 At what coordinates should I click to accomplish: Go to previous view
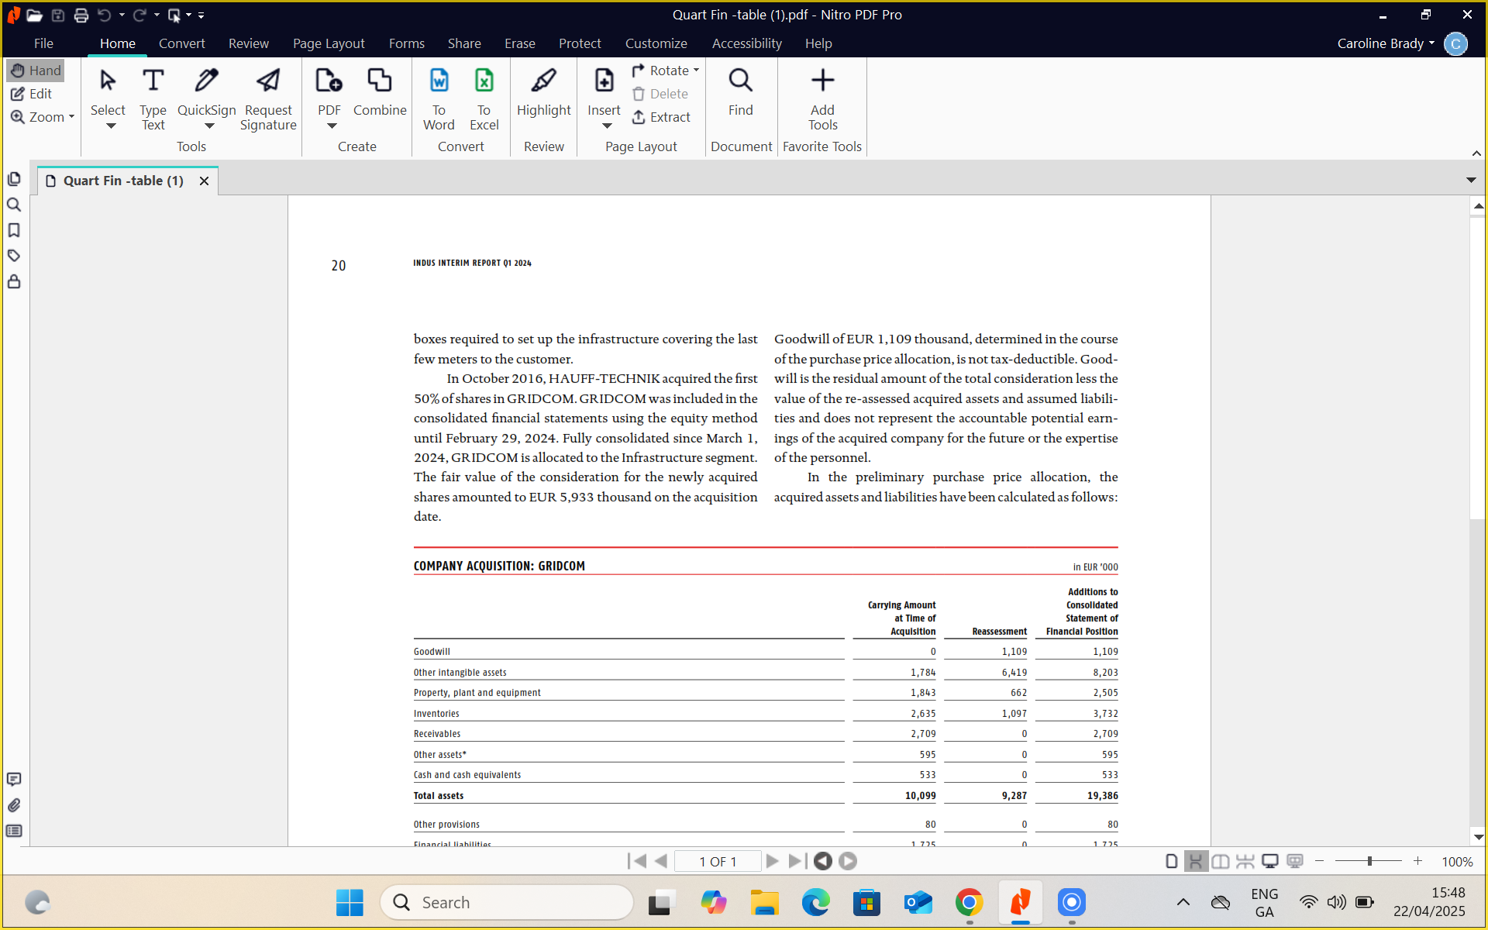click(x=823, y=861)
